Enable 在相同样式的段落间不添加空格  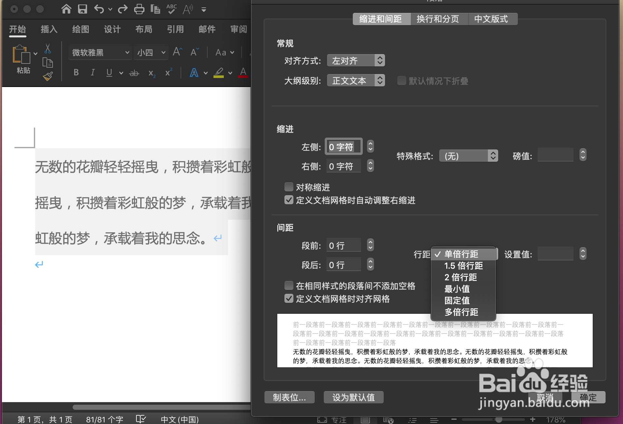coord(289,285)
